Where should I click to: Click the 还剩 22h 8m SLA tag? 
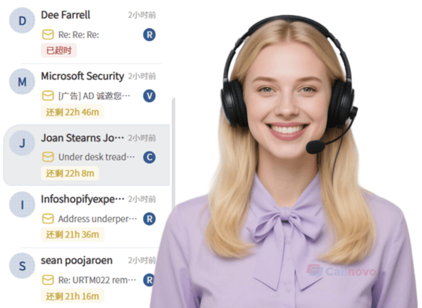(x=70, y=173)
